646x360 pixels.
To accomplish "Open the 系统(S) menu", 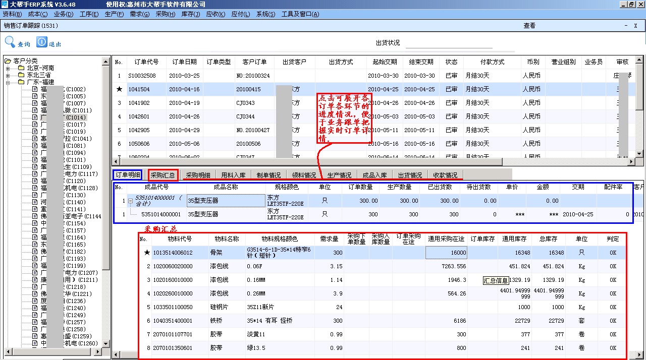I will 266,14.
